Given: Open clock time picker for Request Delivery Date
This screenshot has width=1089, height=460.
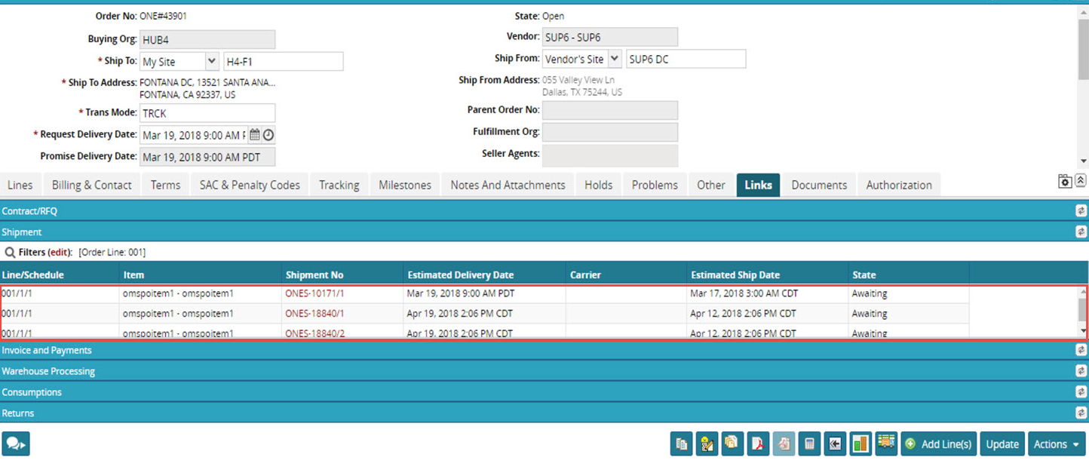Looking at the screenshot, I should point(268,135).
